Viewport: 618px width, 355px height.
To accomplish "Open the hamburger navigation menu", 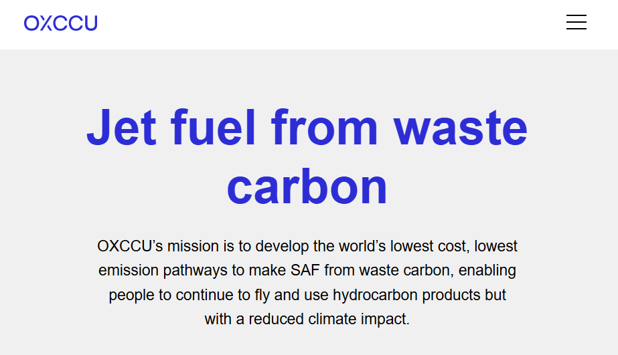I will [x=576, y=23].
